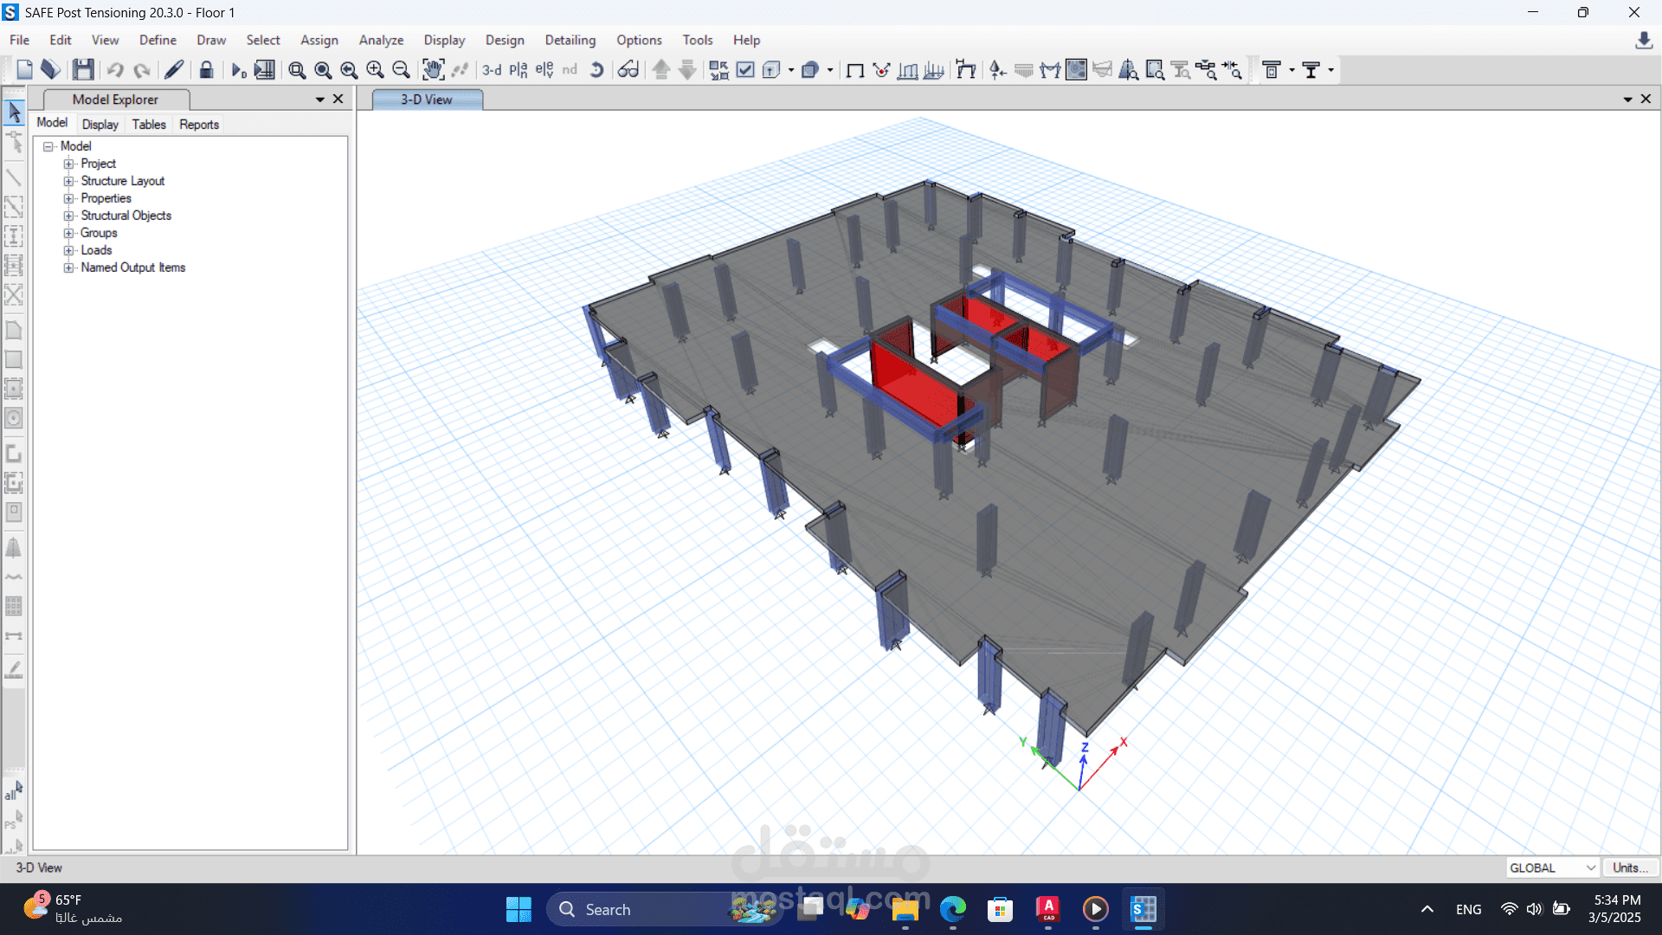Click the Undo arrow icon
This screenshot has width=1662, height=935.
[x=115, y=70]
